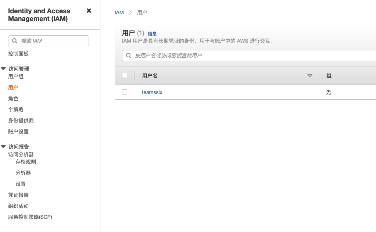Collapse the 访问管理 section
This screenshot has height=232, width=376.
pyautogui.click(x=3, y=69)
